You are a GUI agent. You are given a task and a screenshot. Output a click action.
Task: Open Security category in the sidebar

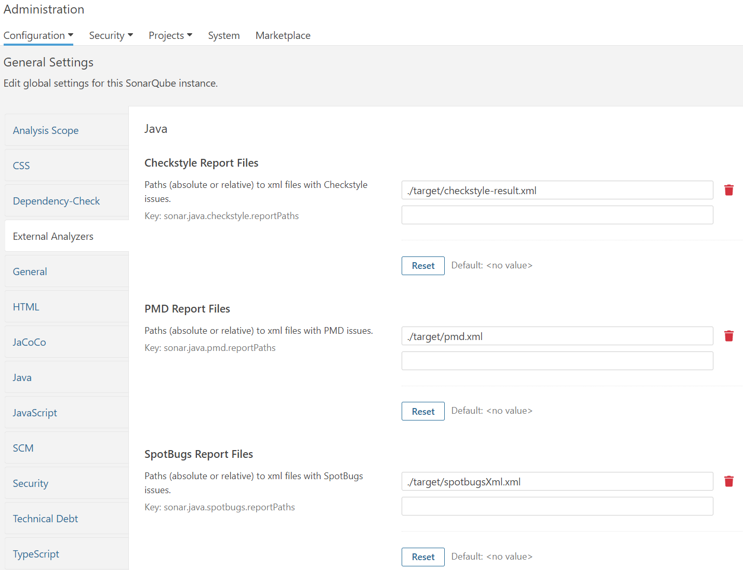coord(67,483)
